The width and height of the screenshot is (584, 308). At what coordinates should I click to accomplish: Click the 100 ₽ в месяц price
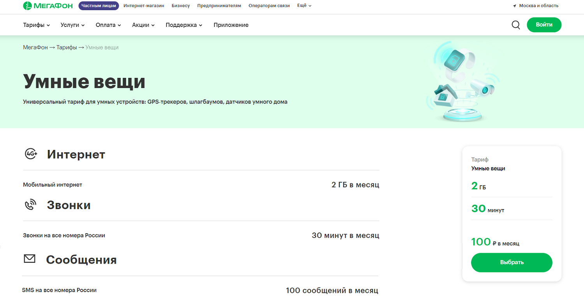(x=495, y=242)
